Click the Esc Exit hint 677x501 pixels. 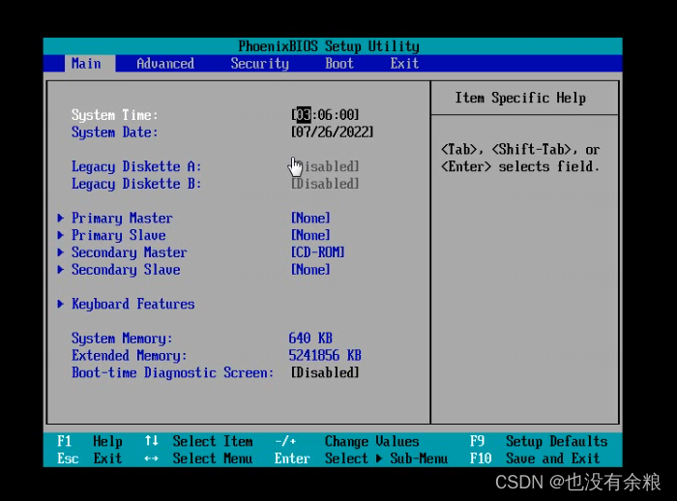pos(90,458)
